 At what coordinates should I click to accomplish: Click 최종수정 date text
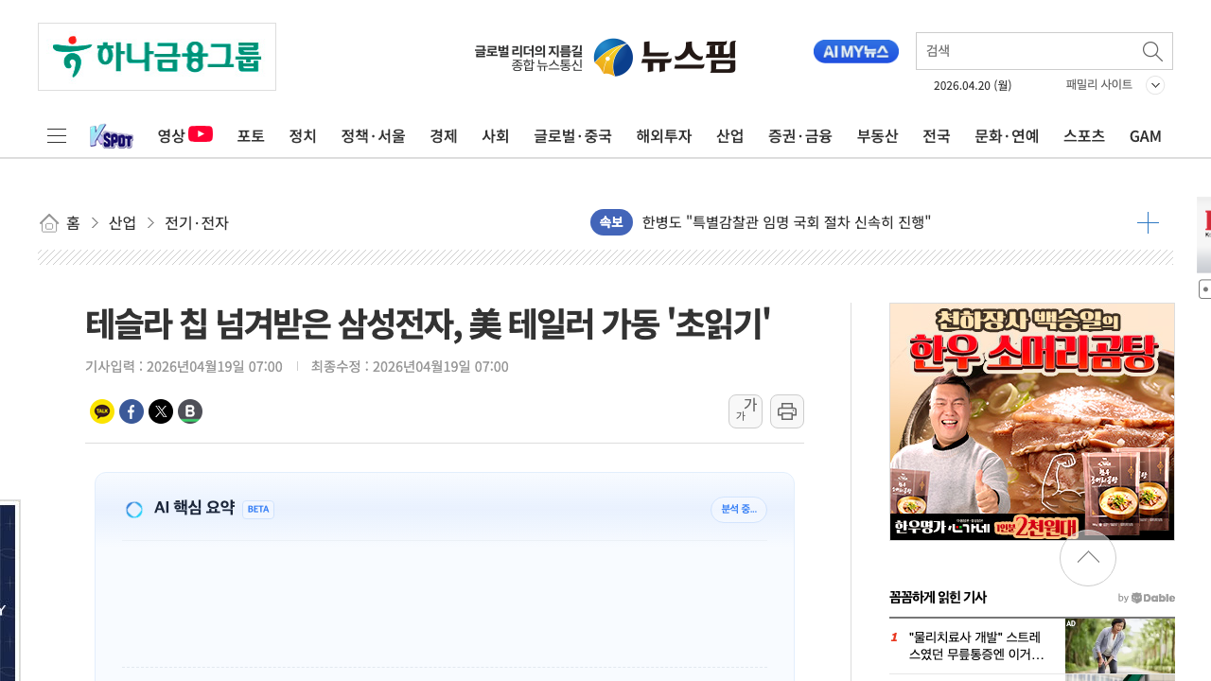410,366
